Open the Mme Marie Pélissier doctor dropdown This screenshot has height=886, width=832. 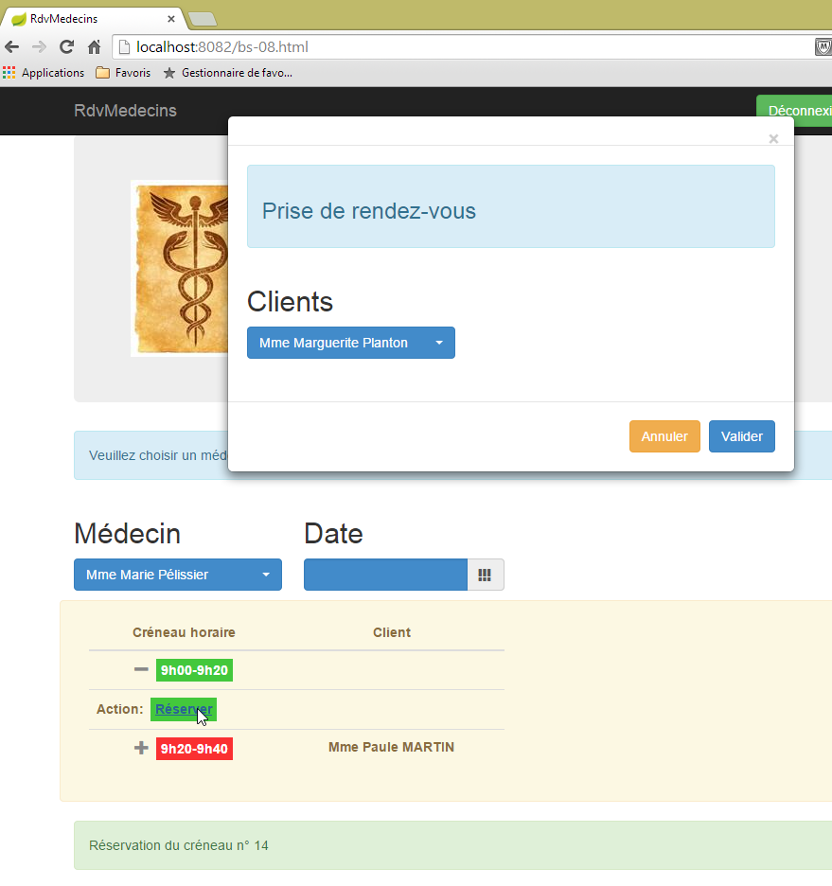tap(177, 575)
